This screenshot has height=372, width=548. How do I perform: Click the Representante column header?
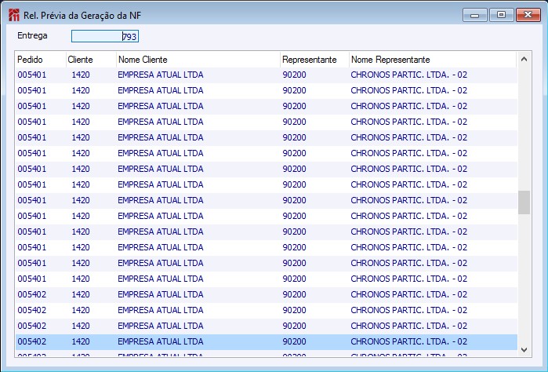(314, 60)
